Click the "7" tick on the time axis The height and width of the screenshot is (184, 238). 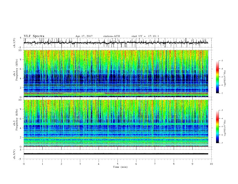(x=155, y=164)
